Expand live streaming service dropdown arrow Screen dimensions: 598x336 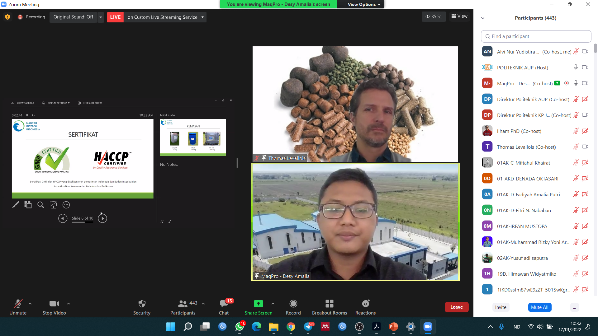pyautogui.click(x=202, y=17)
